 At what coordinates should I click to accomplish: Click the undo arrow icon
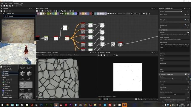(13, 6)
